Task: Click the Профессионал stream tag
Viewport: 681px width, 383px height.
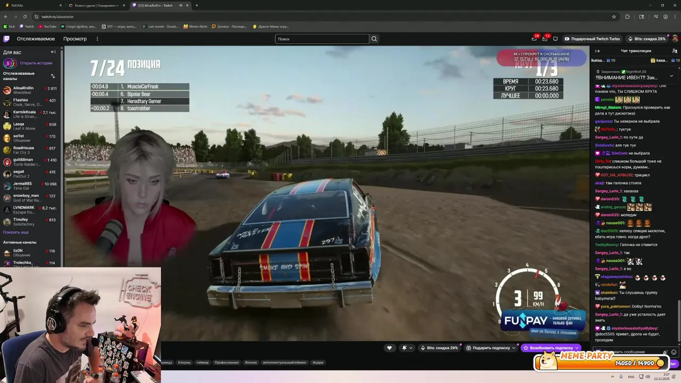Action: point(227,362)
